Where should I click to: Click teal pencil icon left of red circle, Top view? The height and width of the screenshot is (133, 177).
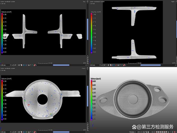pos(33,65)
